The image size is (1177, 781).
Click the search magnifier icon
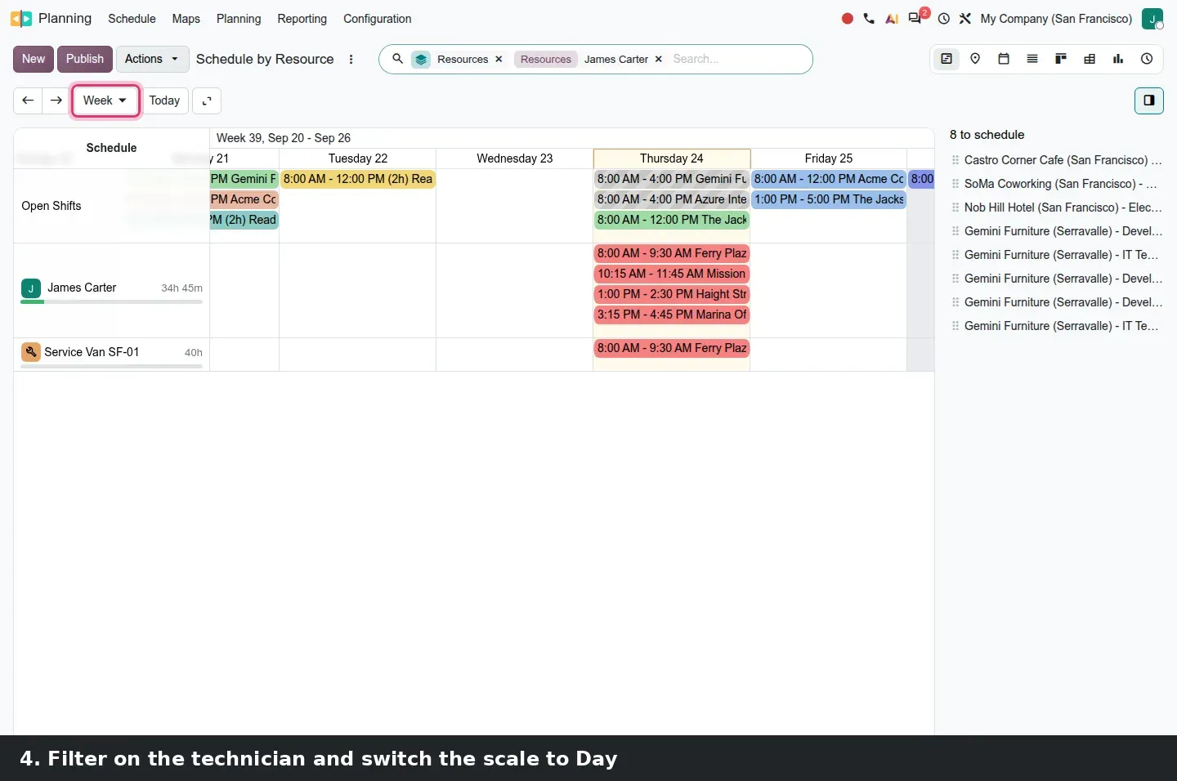[397, 59]
